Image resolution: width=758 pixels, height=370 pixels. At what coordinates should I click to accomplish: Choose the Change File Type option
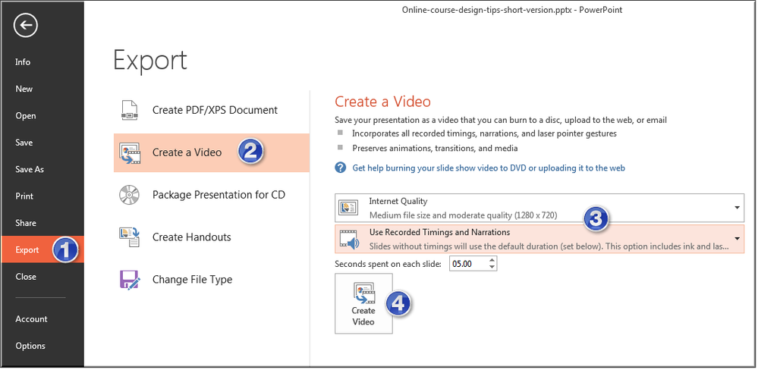pos(211,280)
